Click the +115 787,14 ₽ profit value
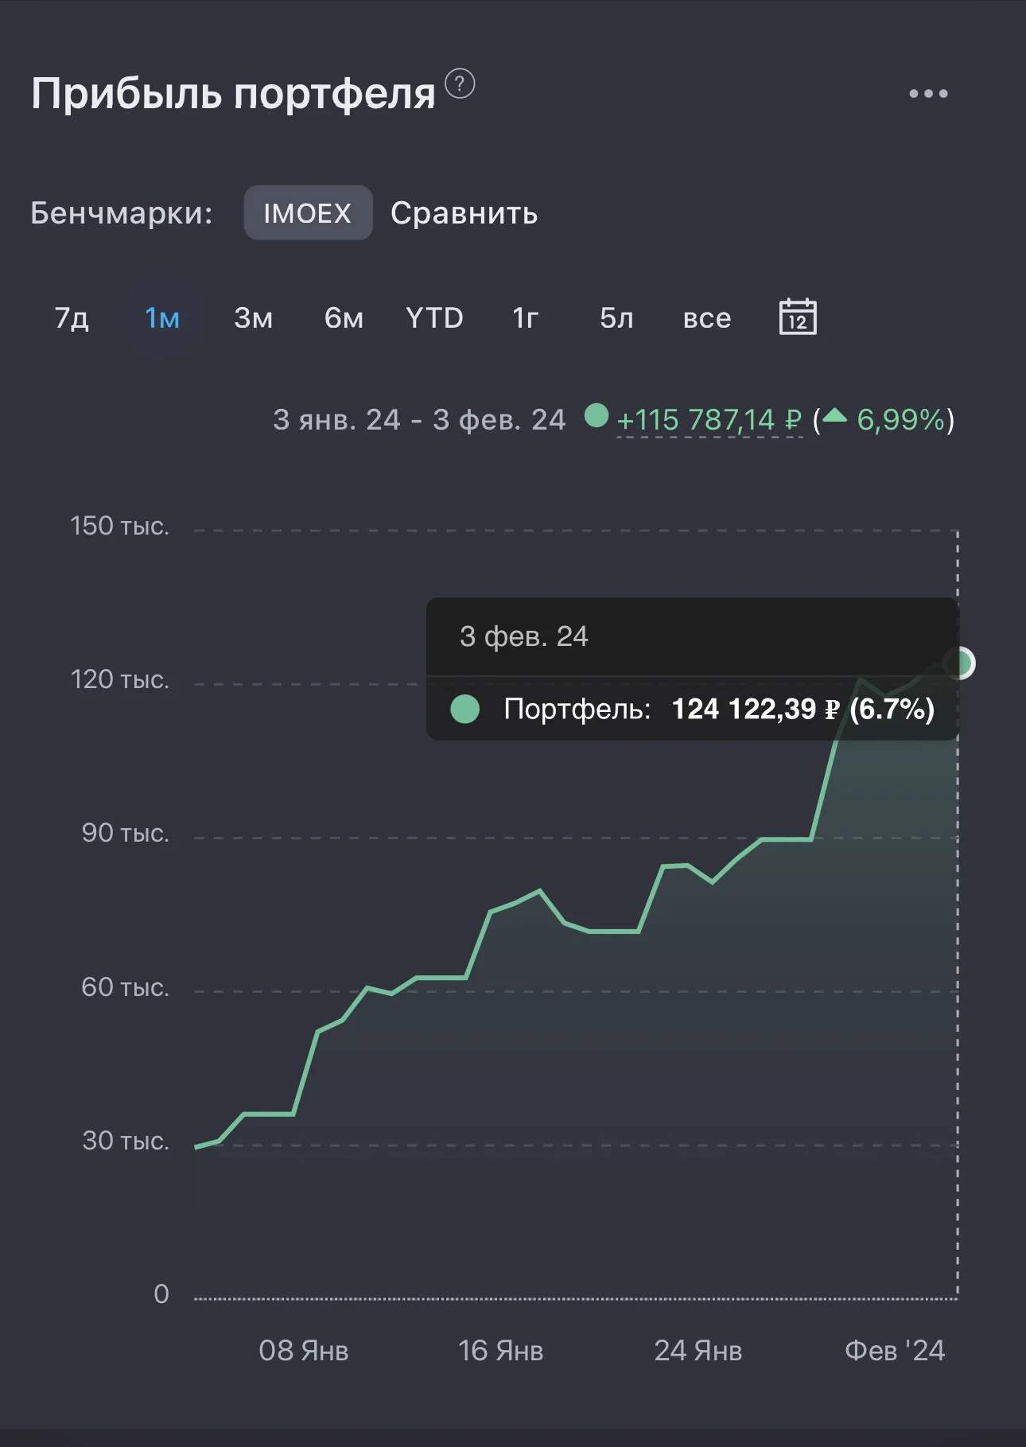The image size is (1026, 1447). [x=709, y=419]
